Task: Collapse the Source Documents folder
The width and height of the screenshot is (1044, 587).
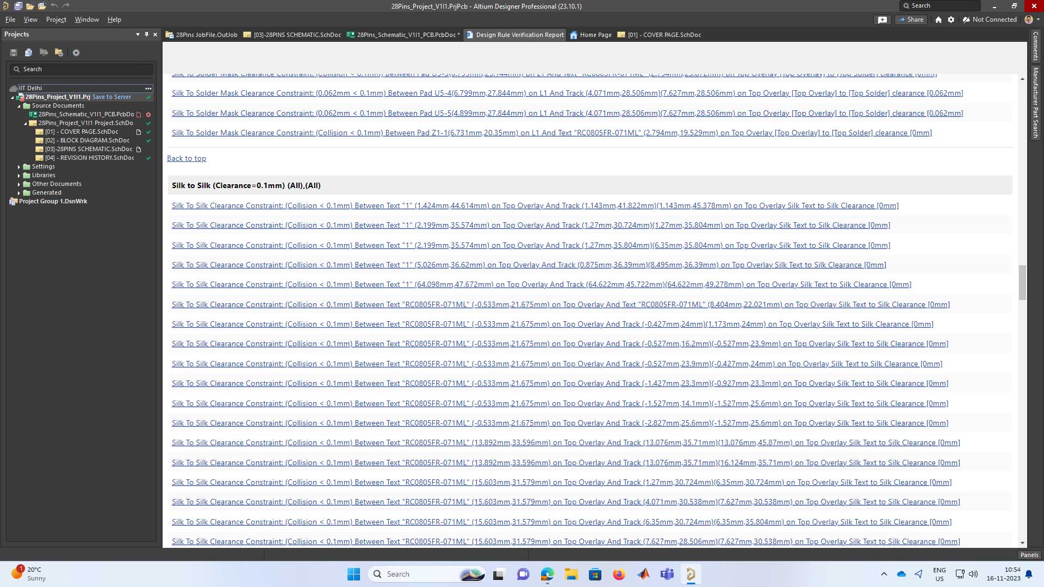Action: (19, 106)
